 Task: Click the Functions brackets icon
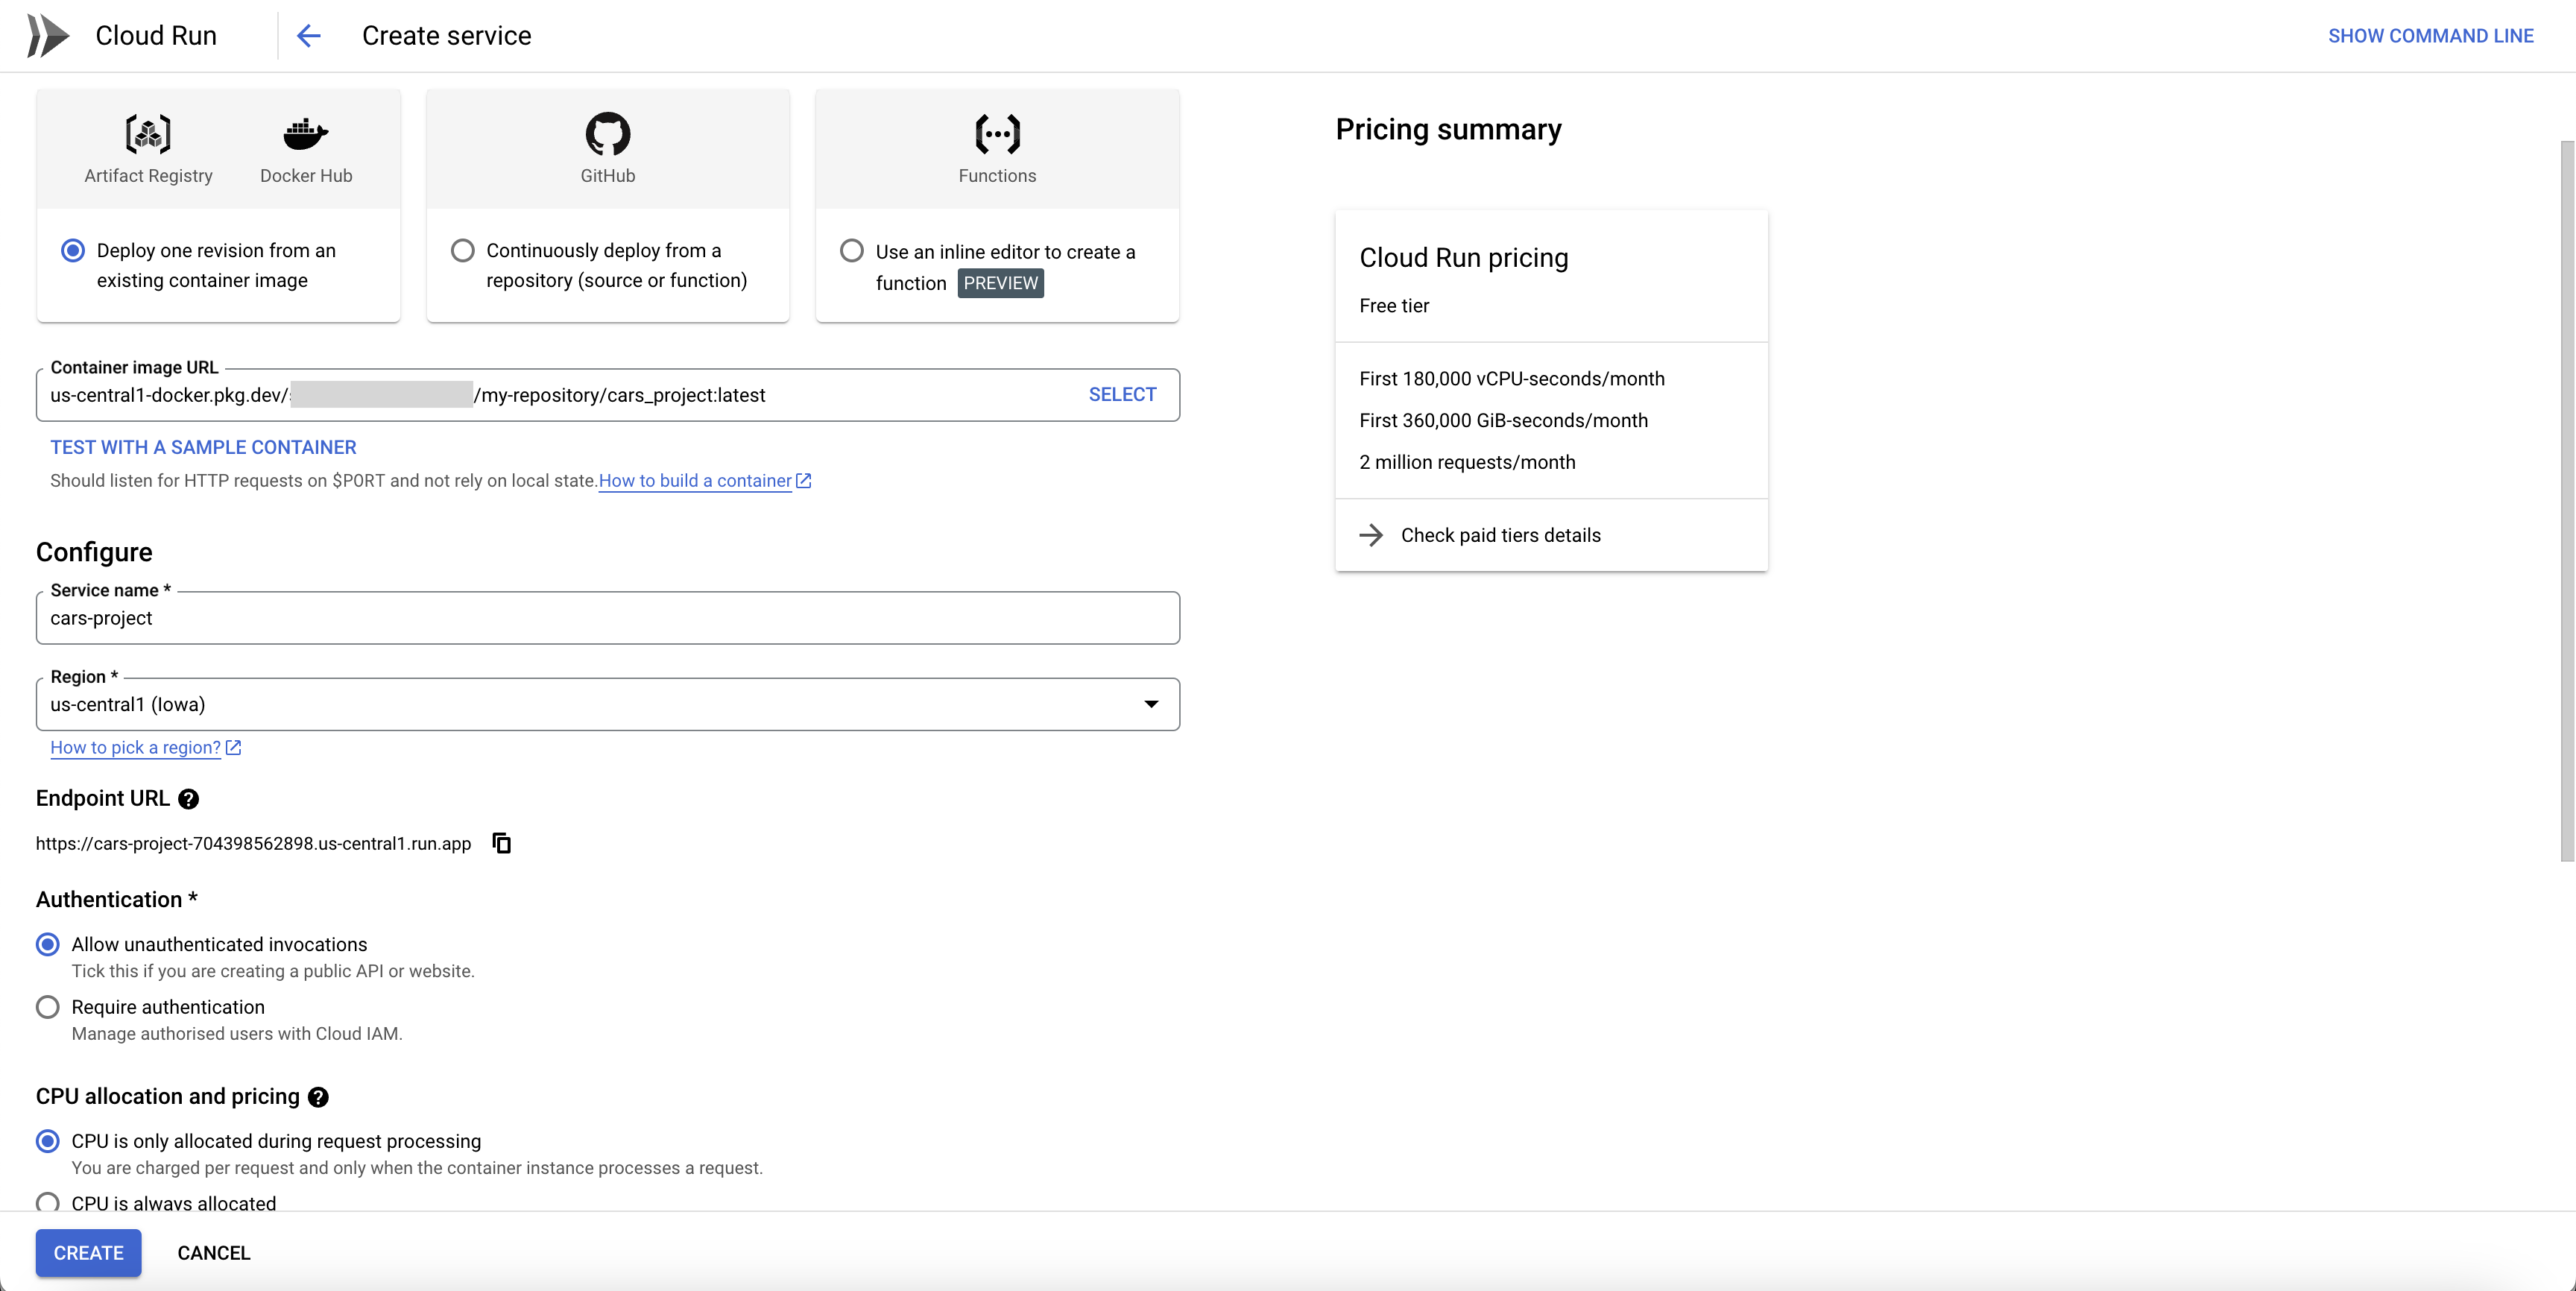pos(997,133)
